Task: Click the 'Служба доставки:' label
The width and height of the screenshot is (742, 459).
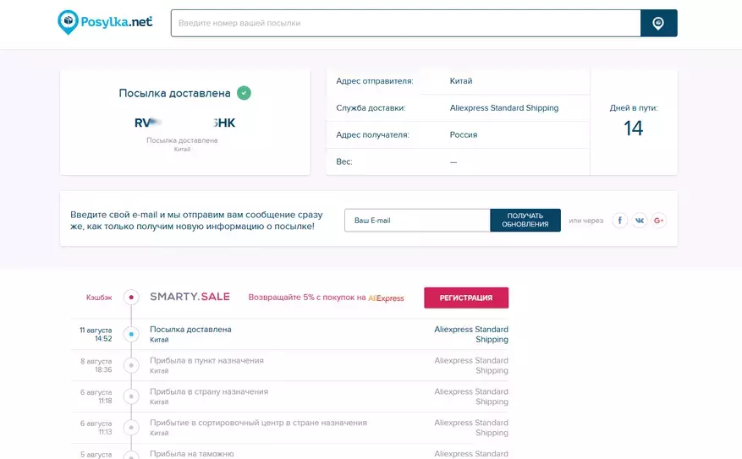Action: [x=371, y=108]
